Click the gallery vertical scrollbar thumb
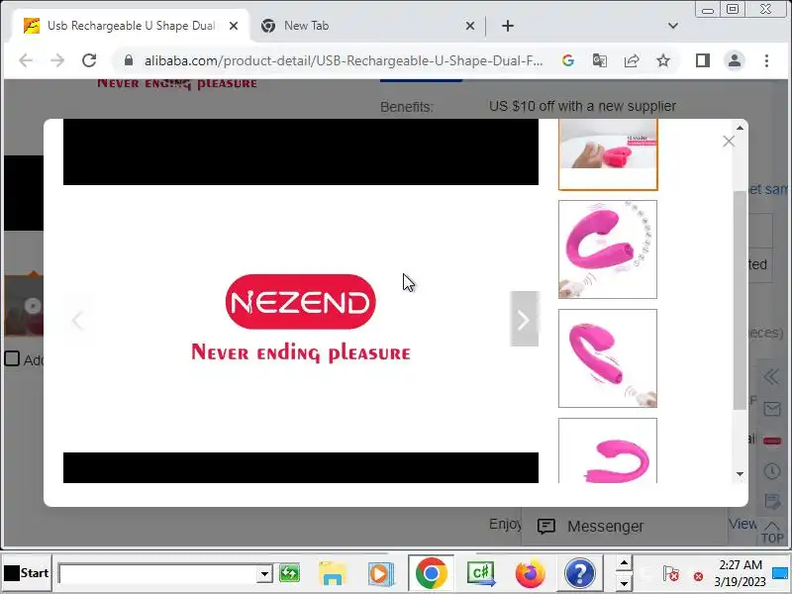This screenshot has height=594, width=792. (x=740, y=301)
